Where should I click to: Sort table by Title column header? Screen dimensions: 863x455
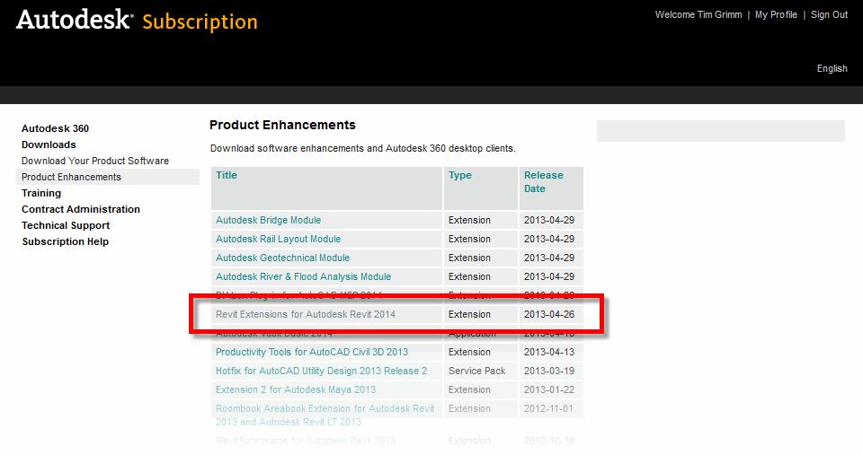tap(227, 175)
